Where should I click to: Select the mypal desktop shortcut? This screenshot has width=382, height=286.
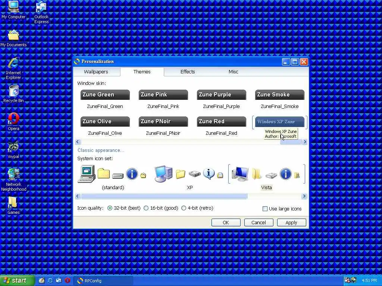(13, 150)
